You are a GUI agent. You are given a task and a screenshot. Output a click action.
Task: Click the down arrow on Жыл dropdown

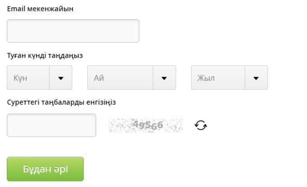click(256, 78)
